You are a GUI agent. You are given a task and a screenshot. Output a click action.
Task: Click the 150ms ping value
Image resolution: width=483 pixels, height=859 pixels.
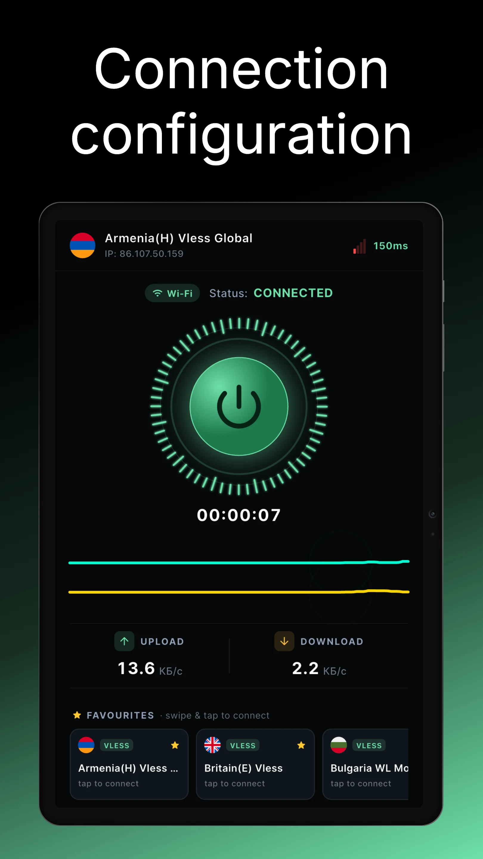pos(390,246)
